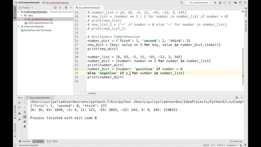Click the restore layout icon in Run panel
This screenshot has width=261, height=147.
(20, 114)
